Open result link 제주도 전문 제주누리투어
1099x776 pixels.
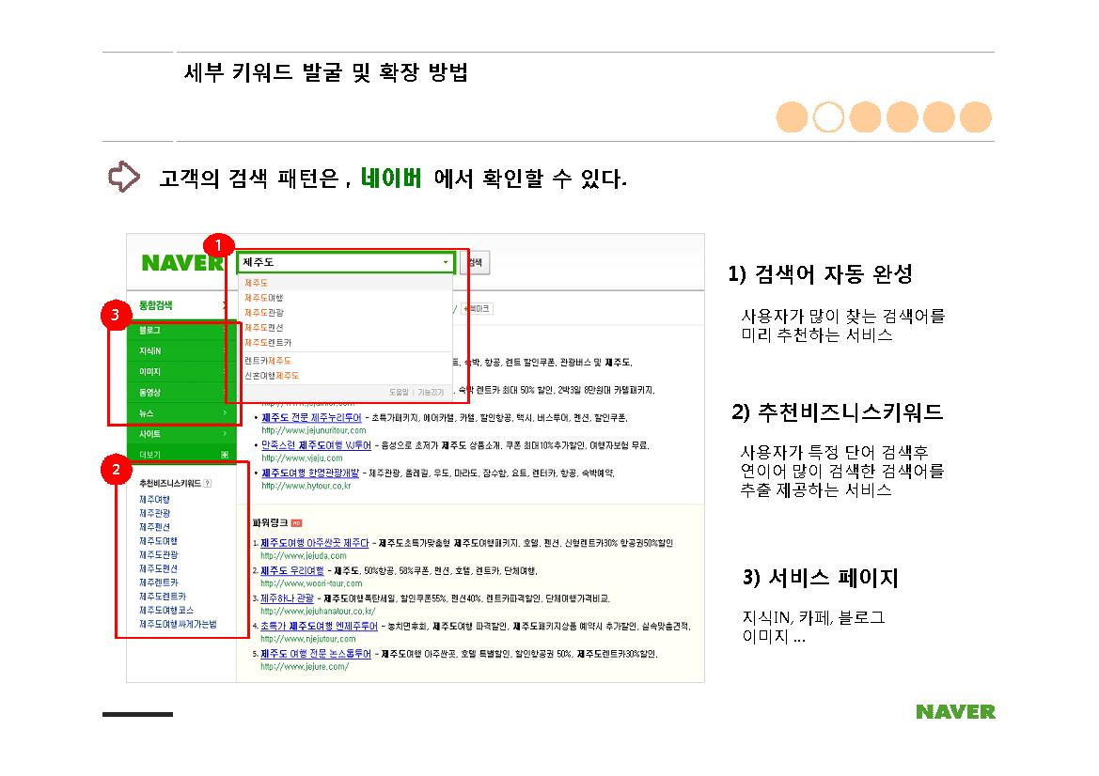[311, 417]
